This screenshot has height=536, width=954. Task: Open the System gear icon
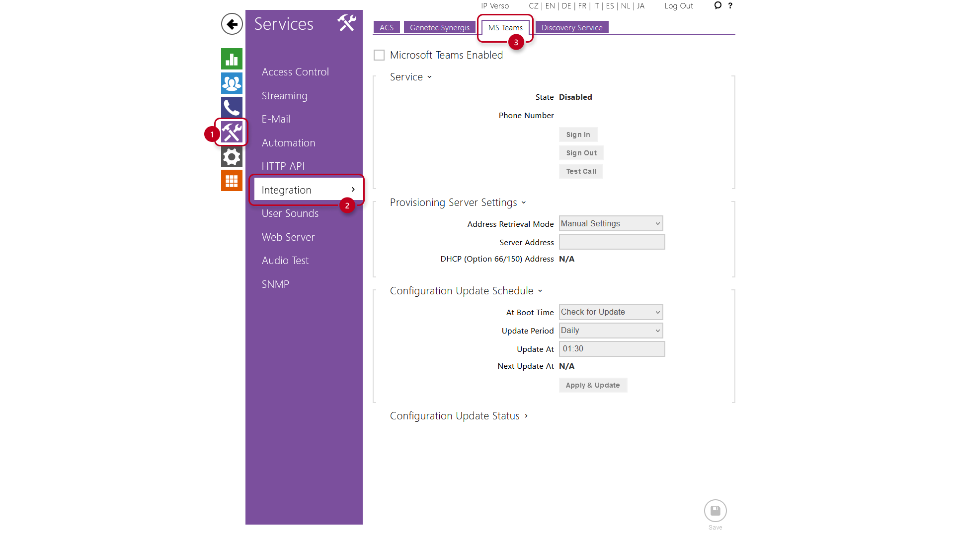click(232, 157)
